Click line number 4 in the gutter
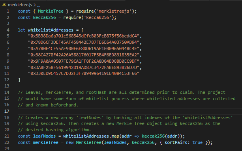242x151 pixels. (8, 30)
